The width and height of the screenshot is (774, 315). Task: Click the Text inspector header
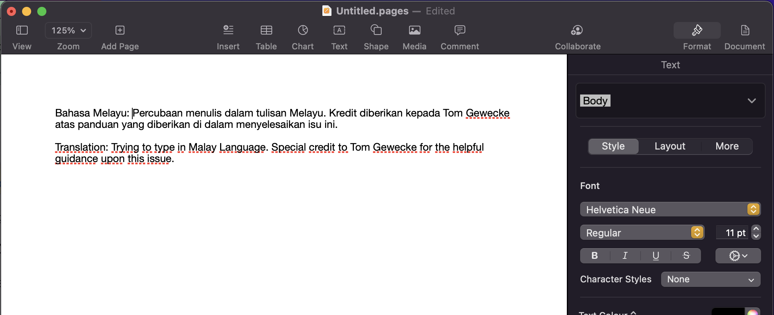tap(670, 65)
